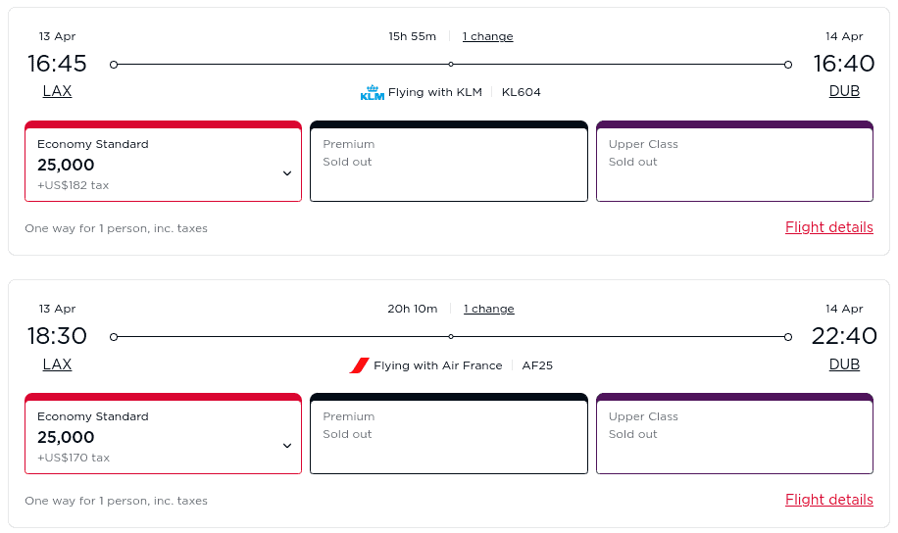
Task: Click LAX airport code on 16:45 flight
Action: coord(57,91)
